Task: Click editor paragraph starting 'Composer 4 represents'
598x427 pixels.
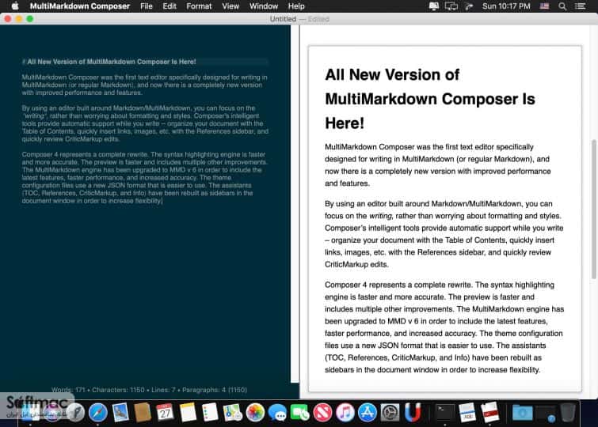Action: point(145,177)
